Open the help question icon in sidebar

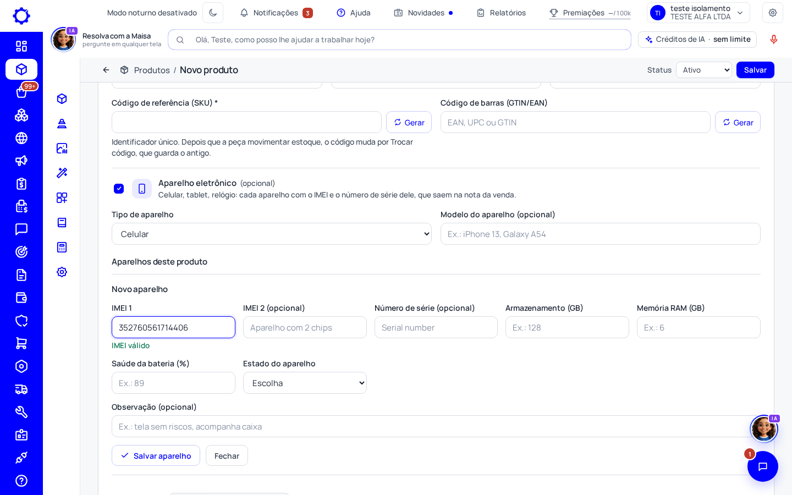21,481
